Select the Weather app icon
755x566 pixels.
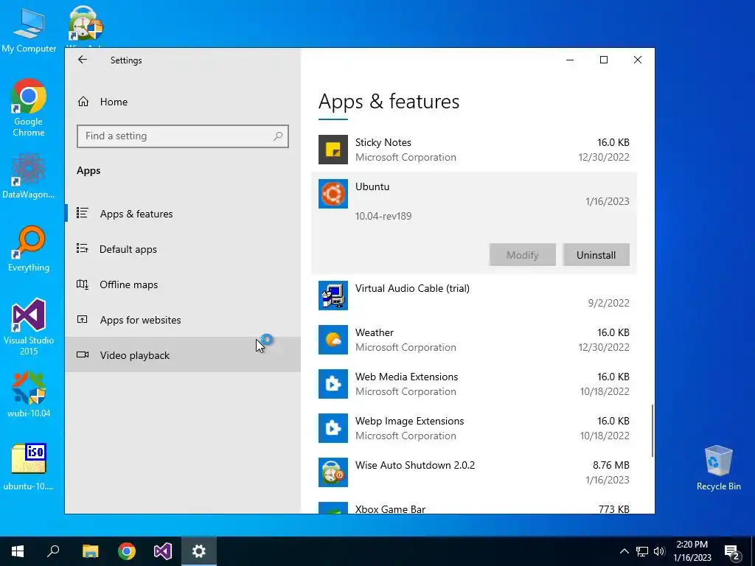click(x=333, y=340)
